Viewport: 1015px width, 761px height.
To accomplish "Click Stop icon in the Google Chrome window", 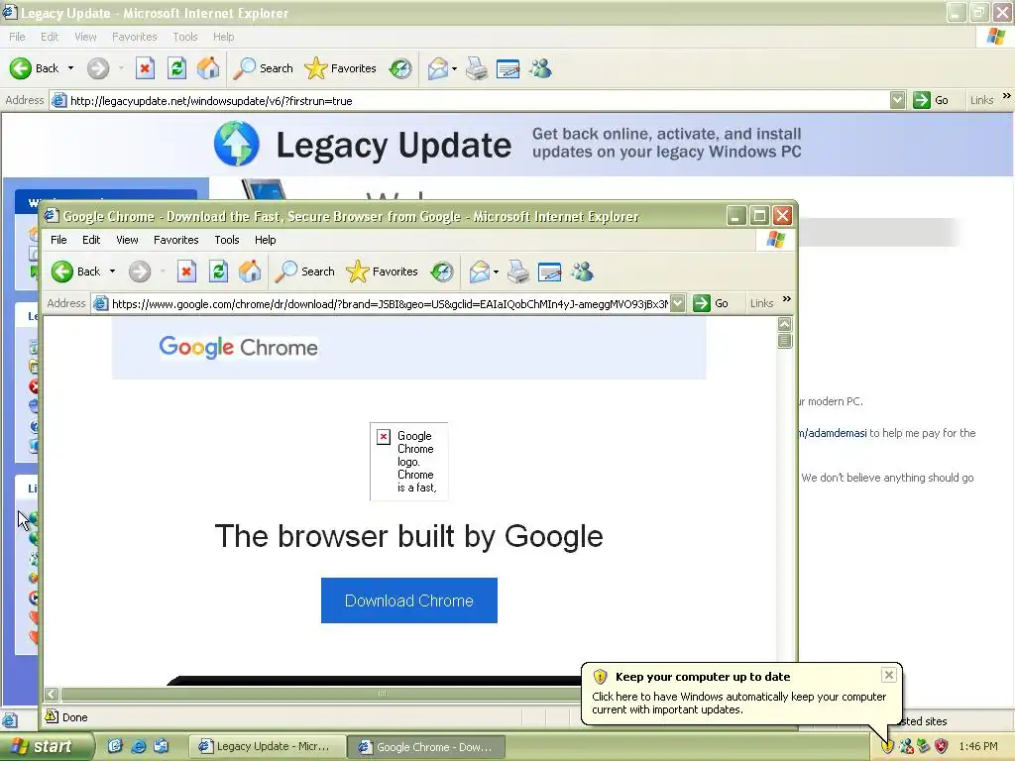I will point(186,272).
